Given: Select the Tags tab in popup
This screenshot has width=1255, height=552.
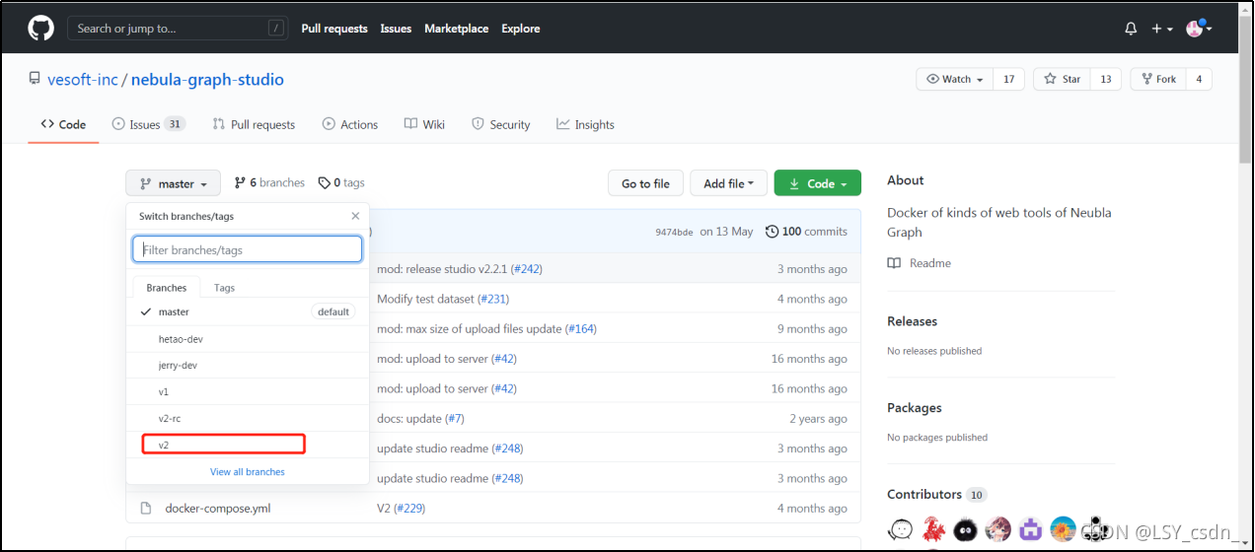Looking at the screenshot, I should coord(225,288).
